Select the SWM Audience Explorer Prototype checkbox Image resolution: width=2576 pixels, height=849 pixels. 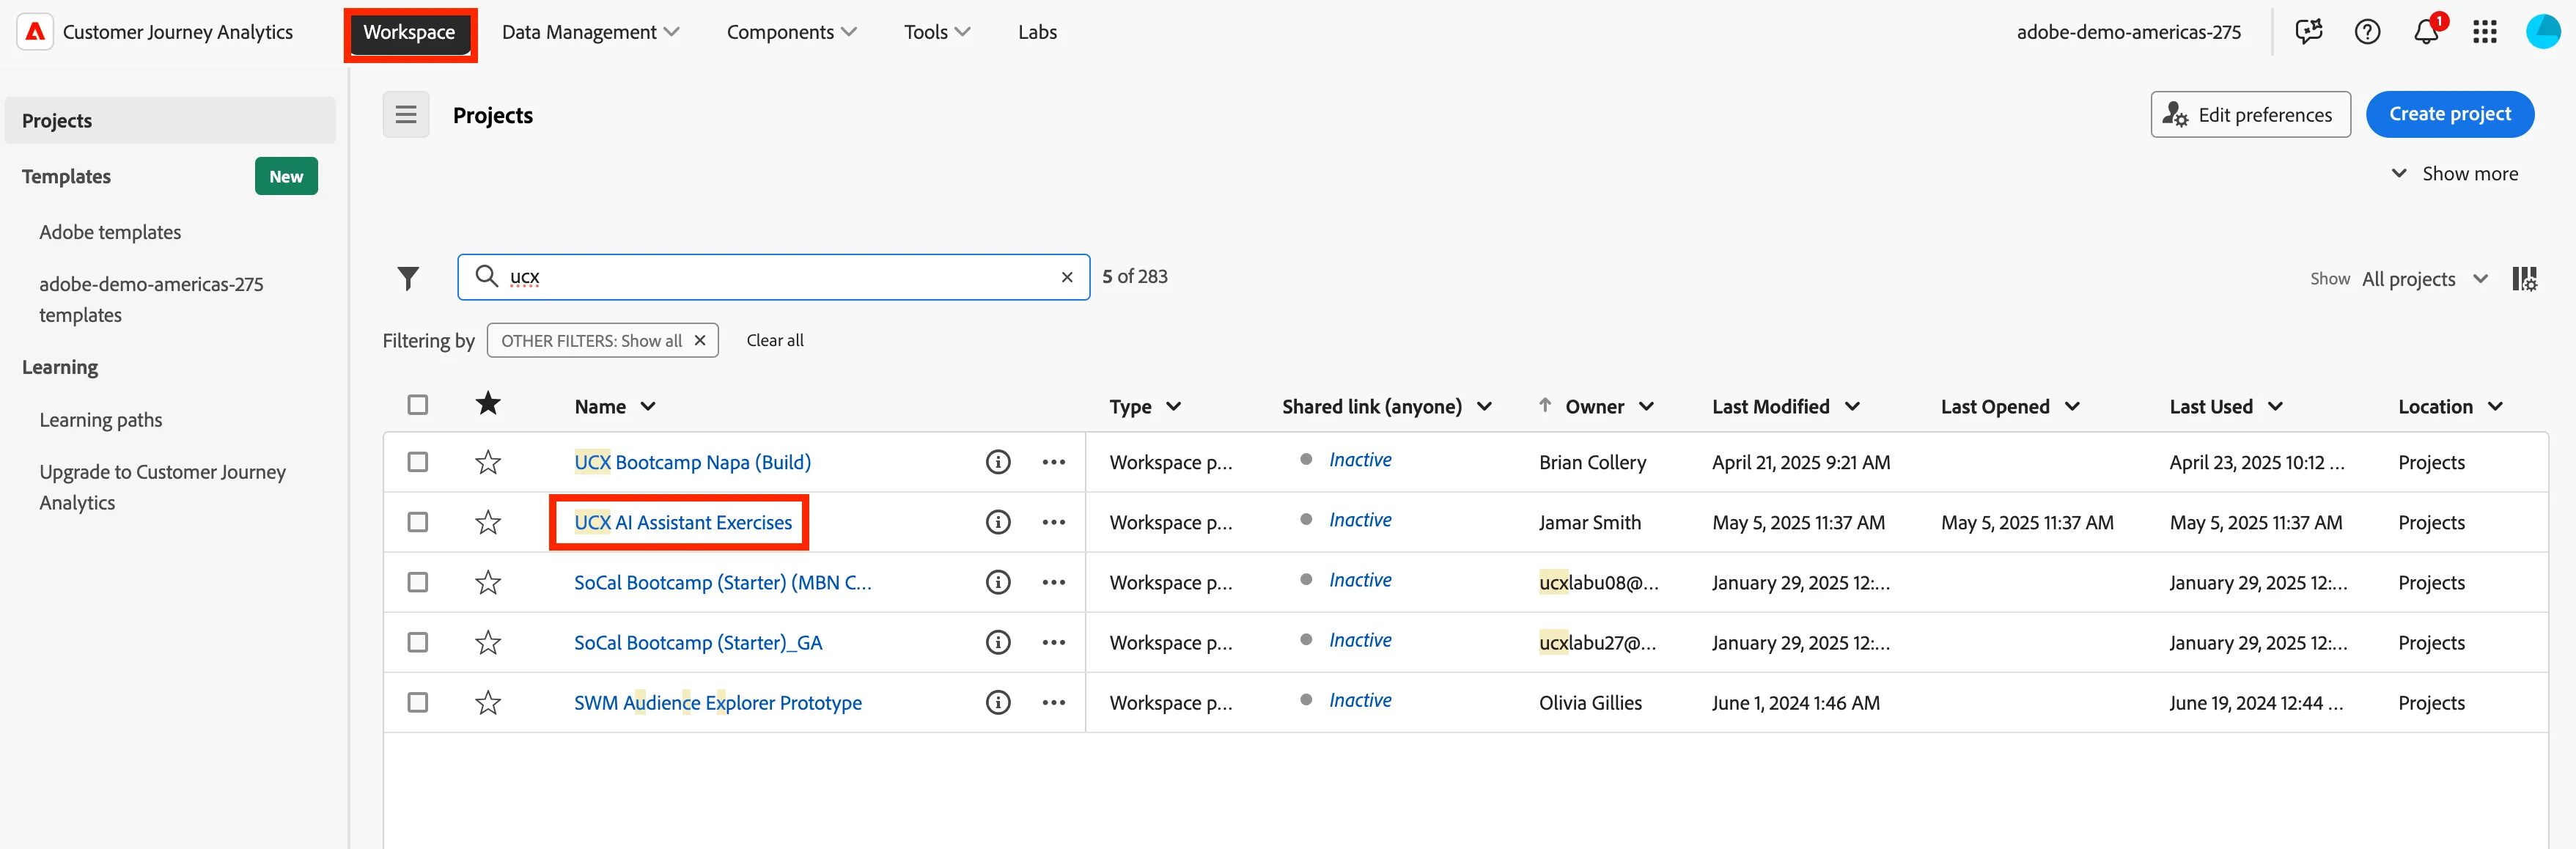418,702
